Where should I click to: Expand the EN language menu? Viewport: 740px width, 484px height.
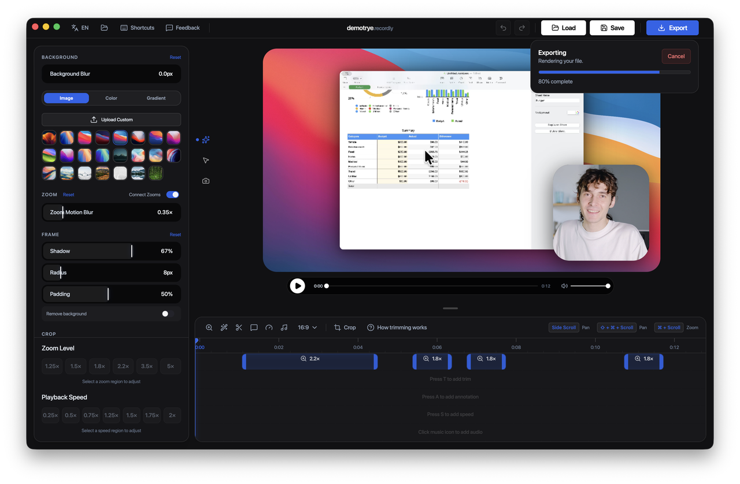point(80,27)
